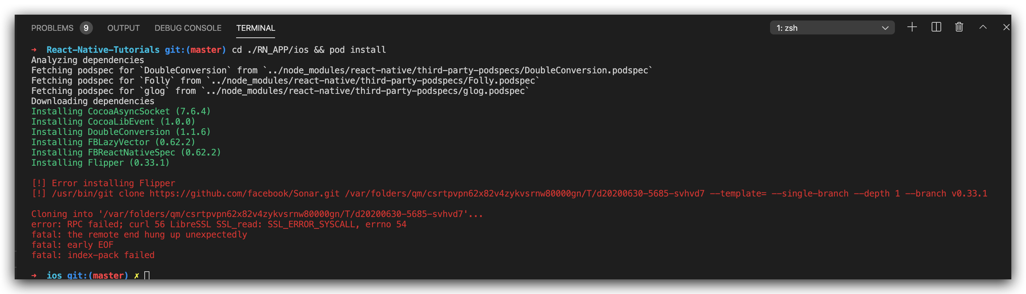Viewport: 1026px width, 294px height.
Task: Switch to the OUTPUT tab
Action: (x=123, y=28)
